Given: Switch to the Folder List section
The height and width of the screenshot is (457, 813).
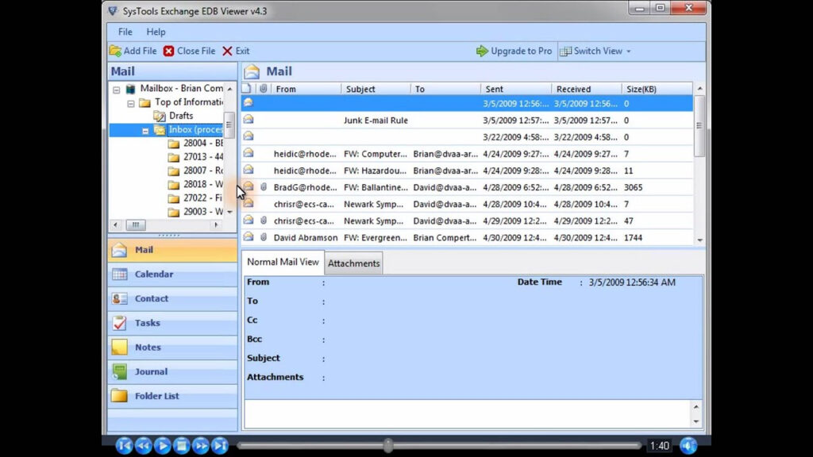Looking at the screenshot, I should tap(172, 396).
